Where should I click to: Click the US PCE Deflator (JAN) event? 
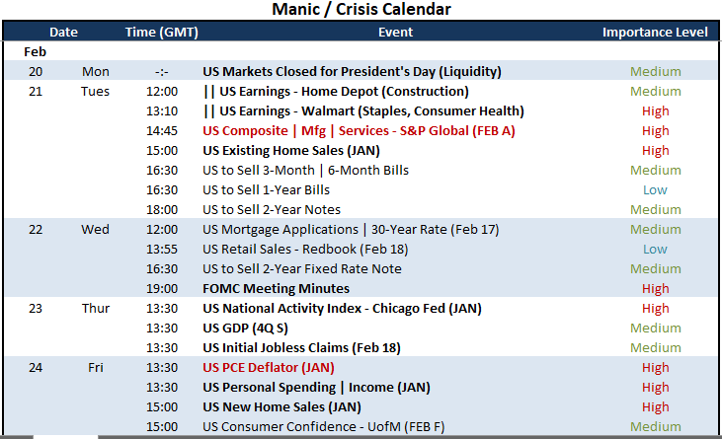coord(269,368)
